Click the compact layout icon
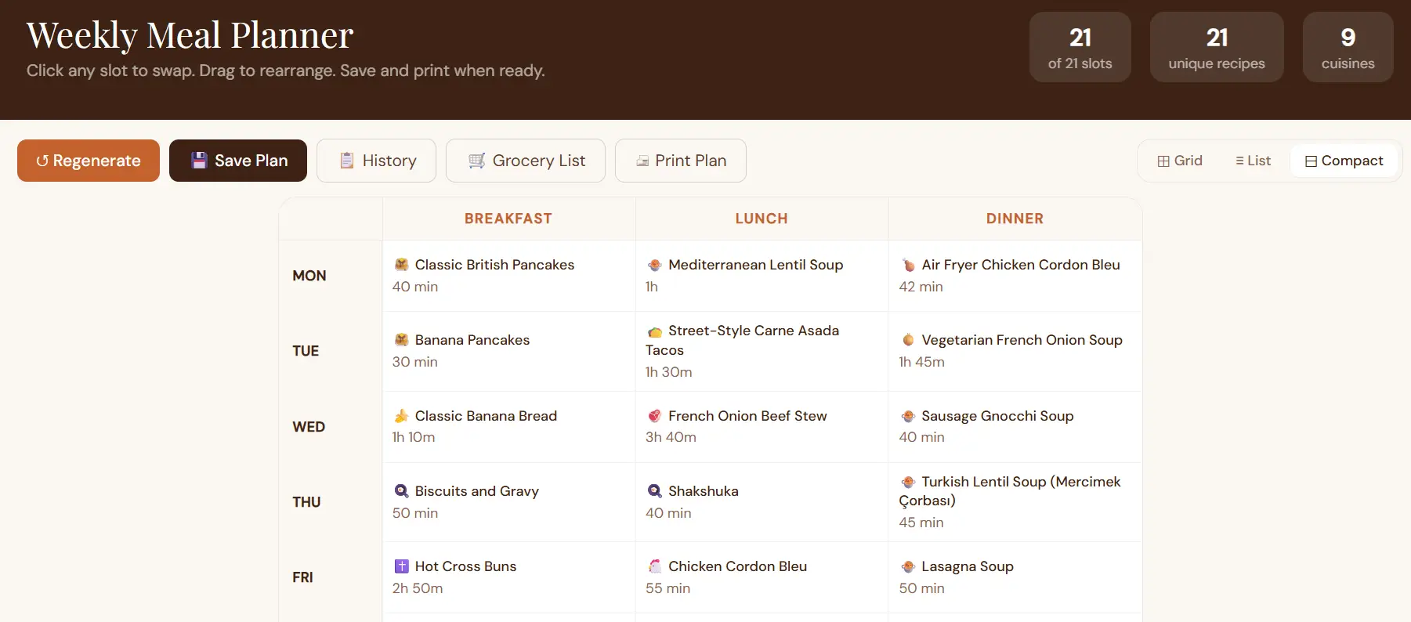This screenshot has width=1411, height=622. [x=1311, y=161]
